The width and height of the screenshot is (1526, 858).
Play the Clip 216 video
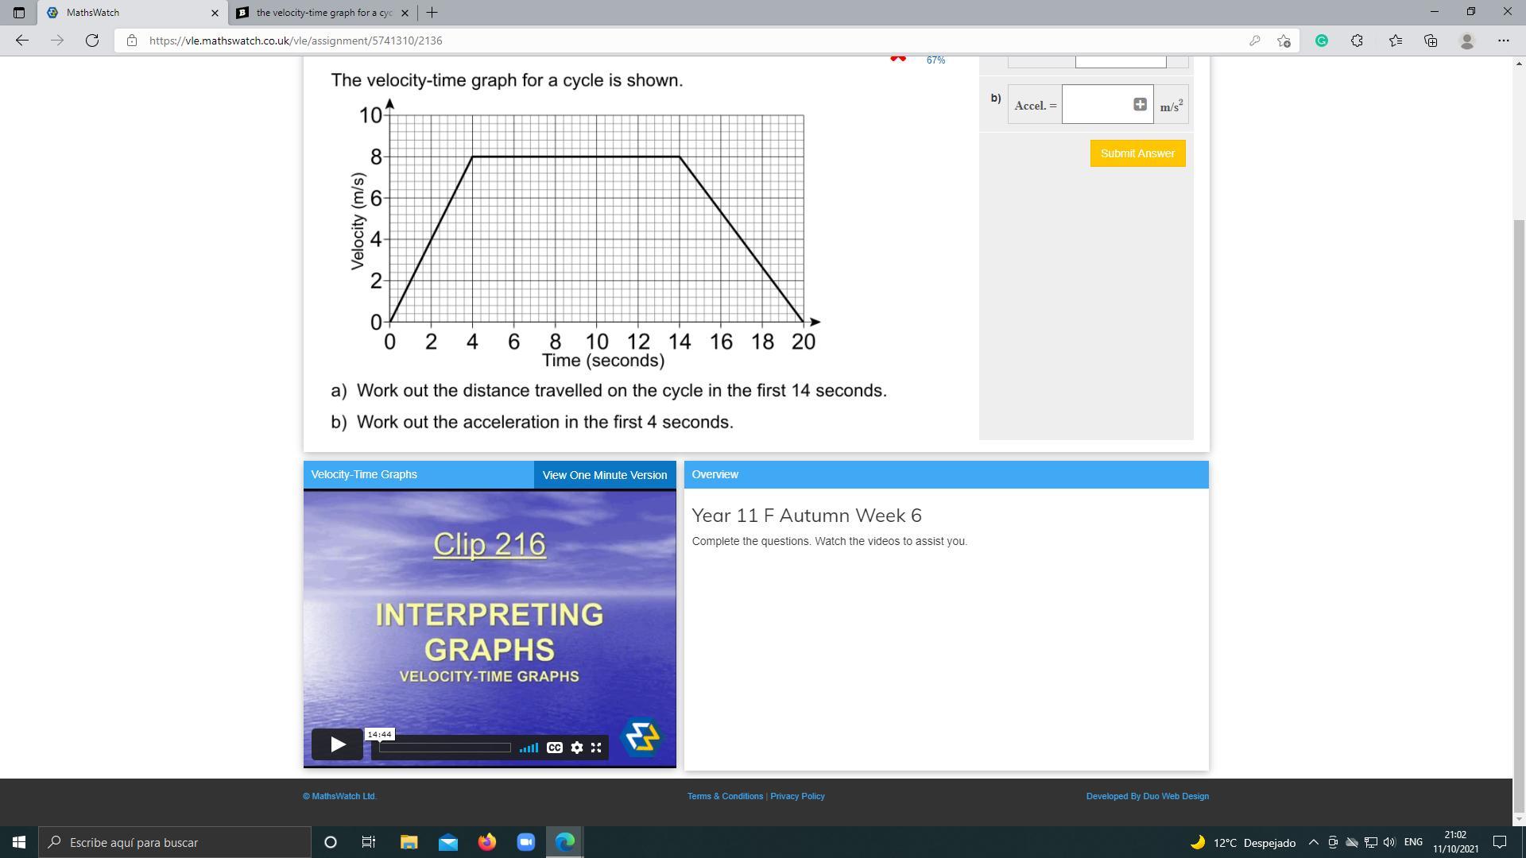pyautogui.click(x=337, y=745)
